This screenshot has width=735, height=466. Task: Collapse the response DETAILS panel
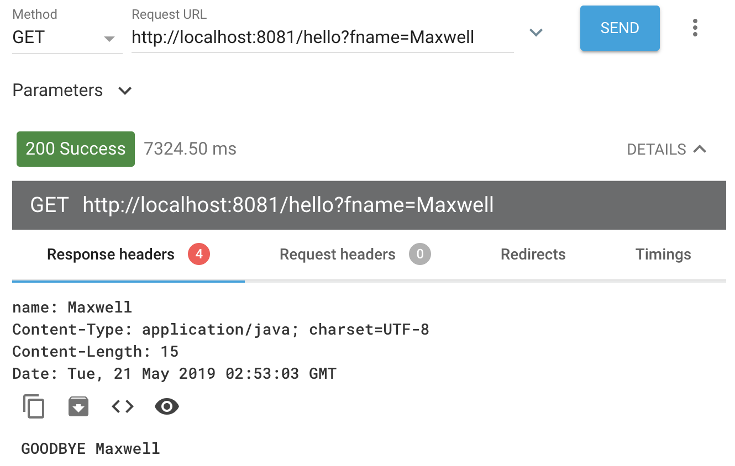(667, 150)
